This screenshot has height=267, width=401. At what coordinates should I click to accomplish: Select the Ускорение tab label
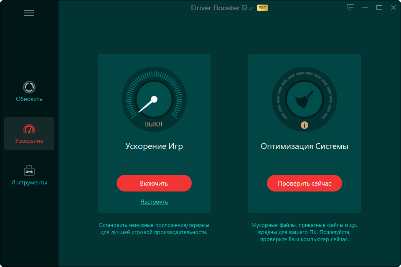[29, 141]
